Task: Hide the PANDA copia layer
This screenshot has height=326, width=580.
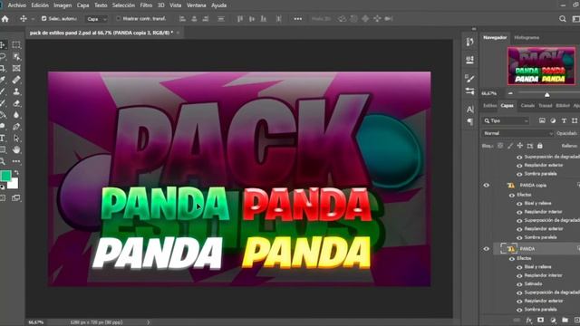Action: pos(487,185)
